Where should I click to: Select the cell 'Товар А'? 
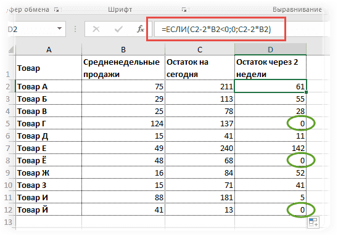tap(49, 86)
